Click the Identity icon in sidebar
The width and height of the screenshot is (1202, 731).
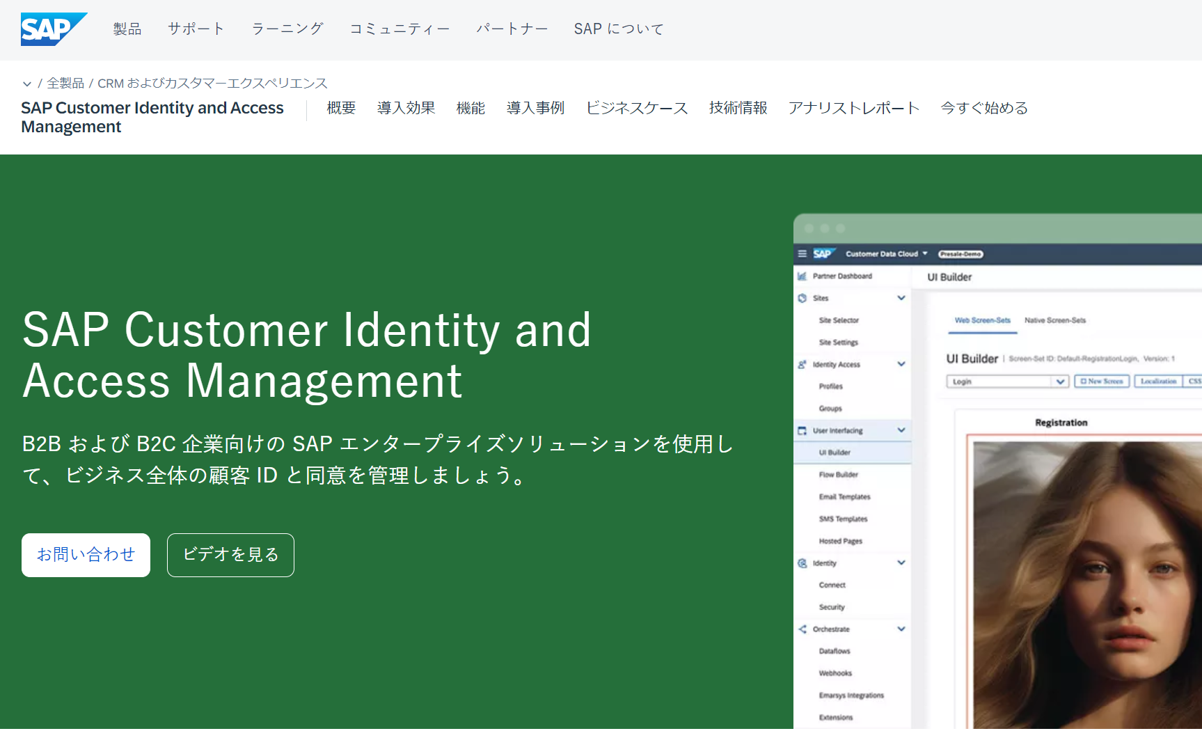[x=802, y=563]
